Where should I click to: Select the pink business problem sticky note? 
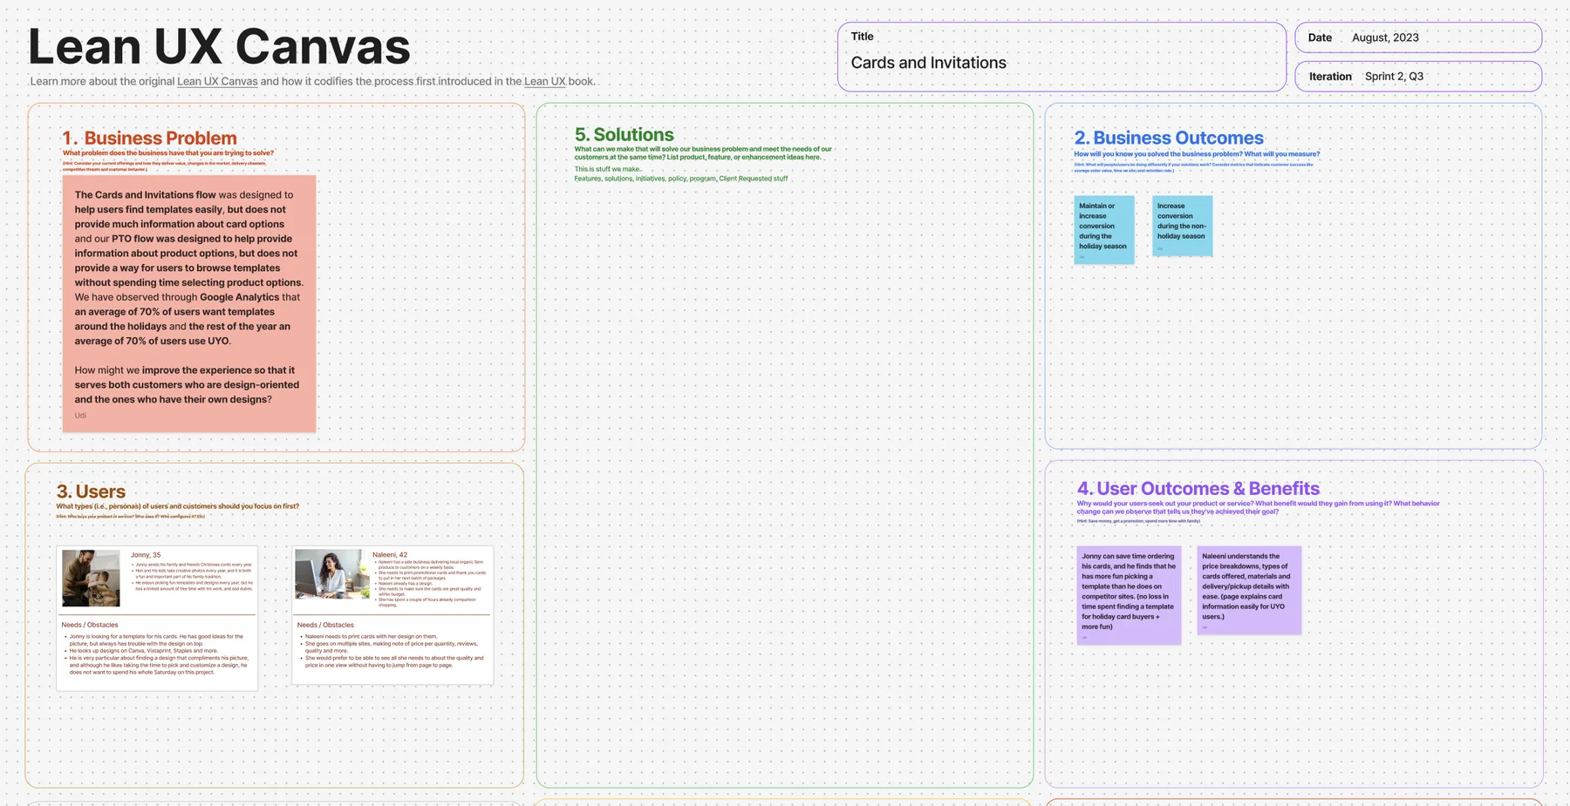pos(189,303)
